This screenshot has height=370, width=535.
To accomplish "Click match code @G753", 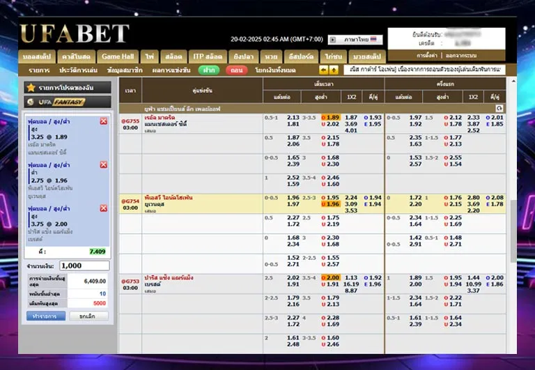I will 130,282.
